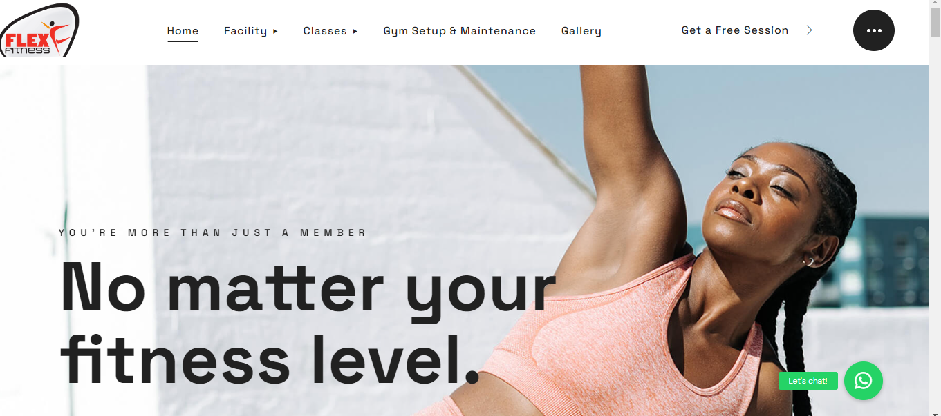
Task: Click the vertical scrollbar thumb
Action: coord(935,23)
